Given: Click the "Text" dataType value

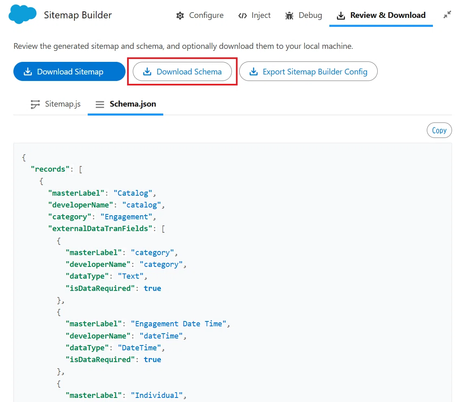Looking at the screenshot, I should click(x=131, y=276).
